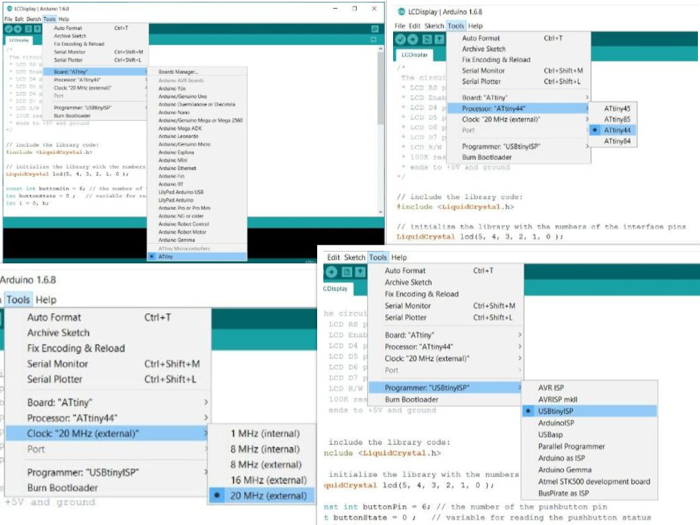Select ATtiny45 in the Processor submenu

[612, 109]
